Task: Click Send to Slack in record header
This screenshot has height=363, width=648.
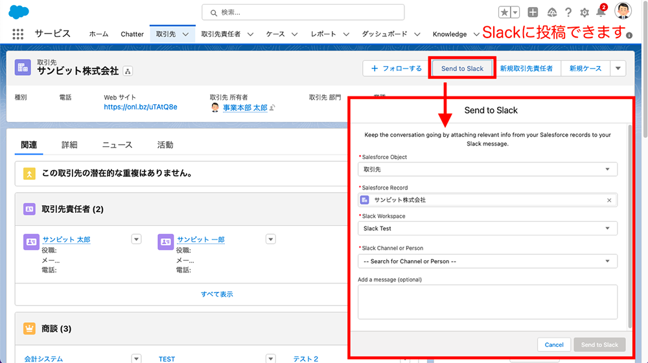Action: (x=462, y=69)
